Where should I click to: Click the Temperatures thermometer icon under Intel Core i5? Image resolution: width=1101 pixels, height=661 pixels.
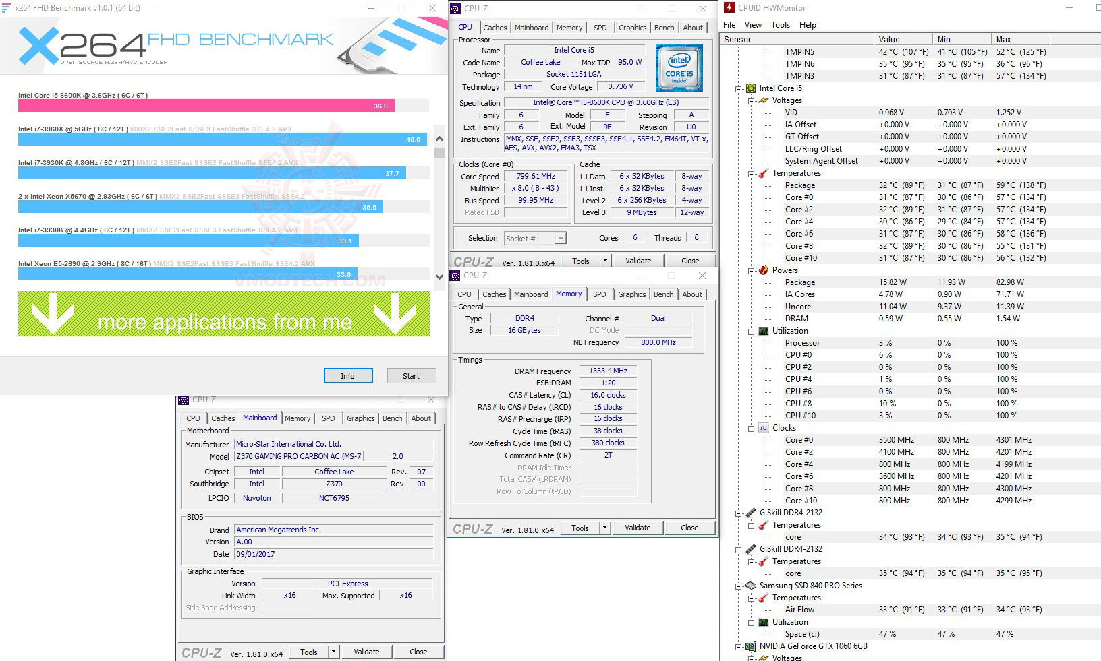763,173
